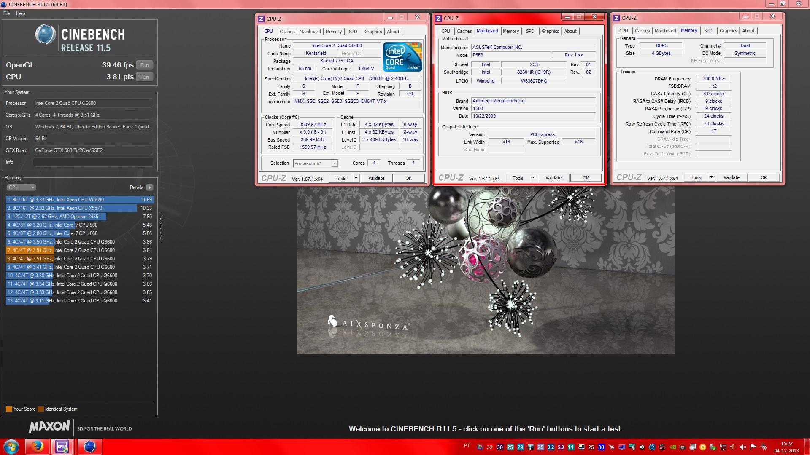The width and height of the screenshot is (810, 455).
Task: Switch to Caches tab in the CPU-tab CPU-Z window
Action: coord(287,32)
